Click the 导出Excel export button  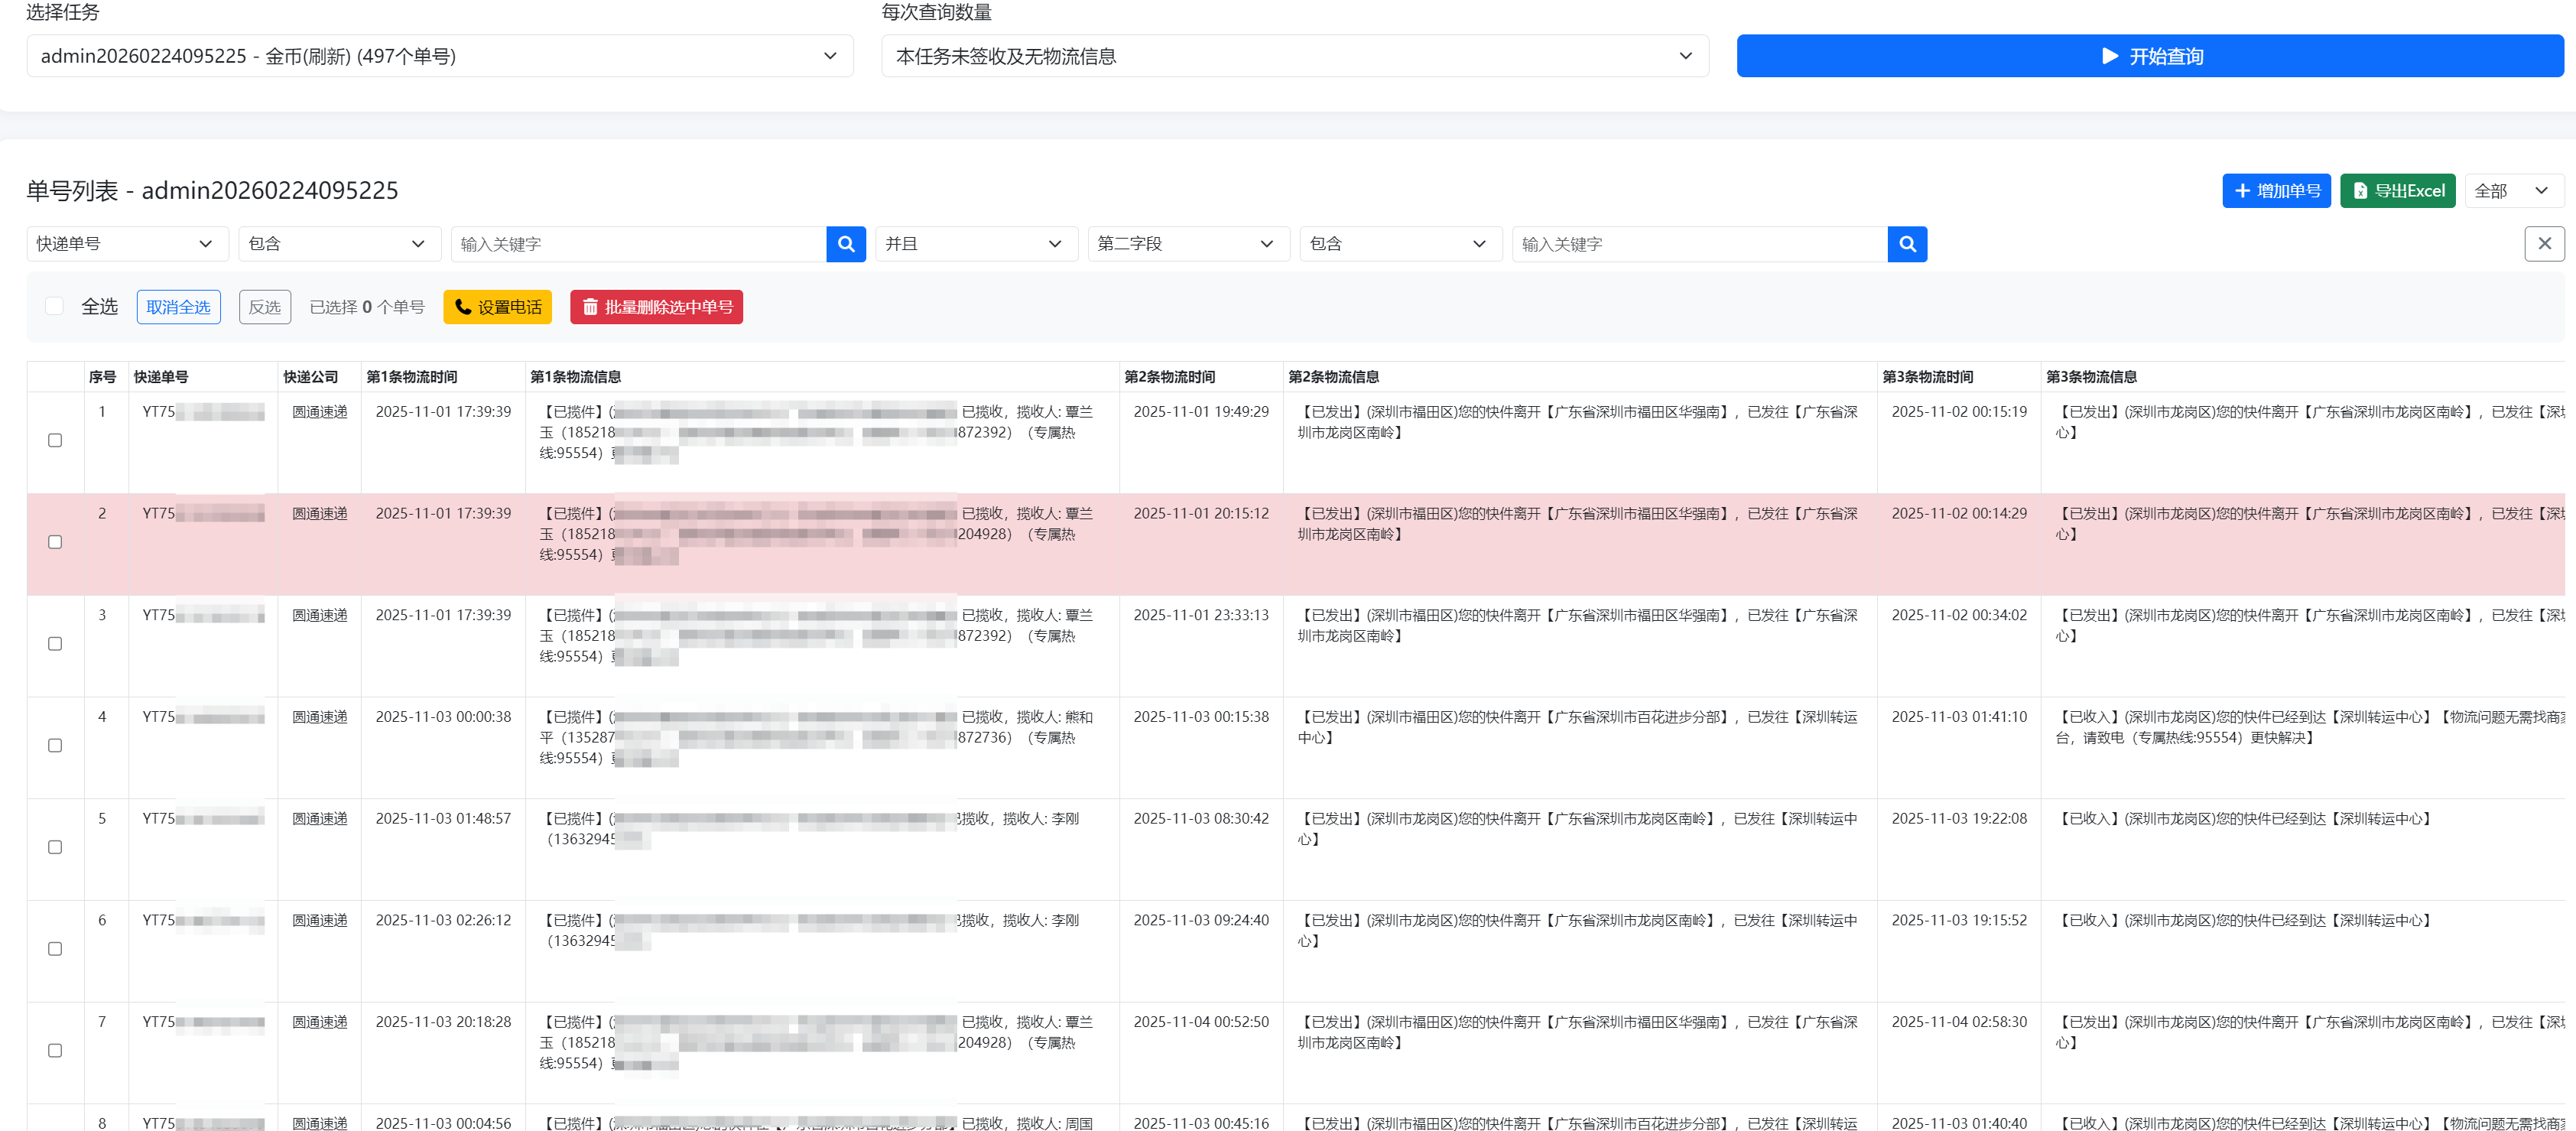tap(2396, 191)
